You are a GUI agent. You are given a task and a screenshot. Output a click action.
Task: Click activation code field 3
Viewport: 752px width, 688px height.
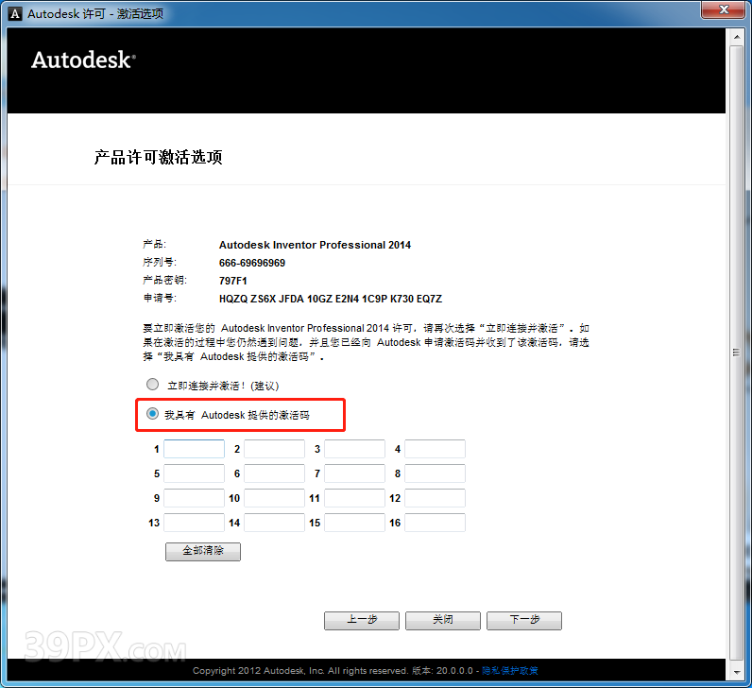coord(354,449)
